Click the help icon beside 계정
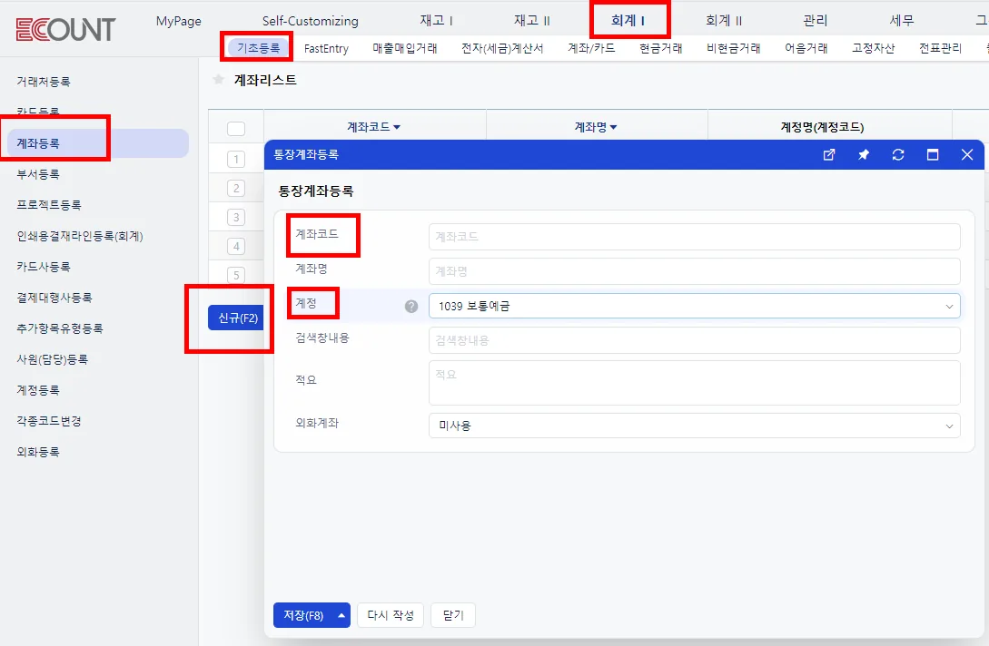Viewport: 989px width, 646px height. coord(411,307)
